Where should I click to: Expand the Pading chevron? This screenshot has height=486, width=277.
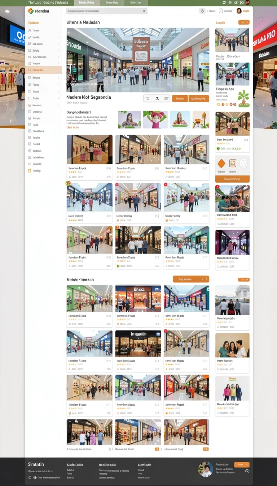click(x=58, y=85)
